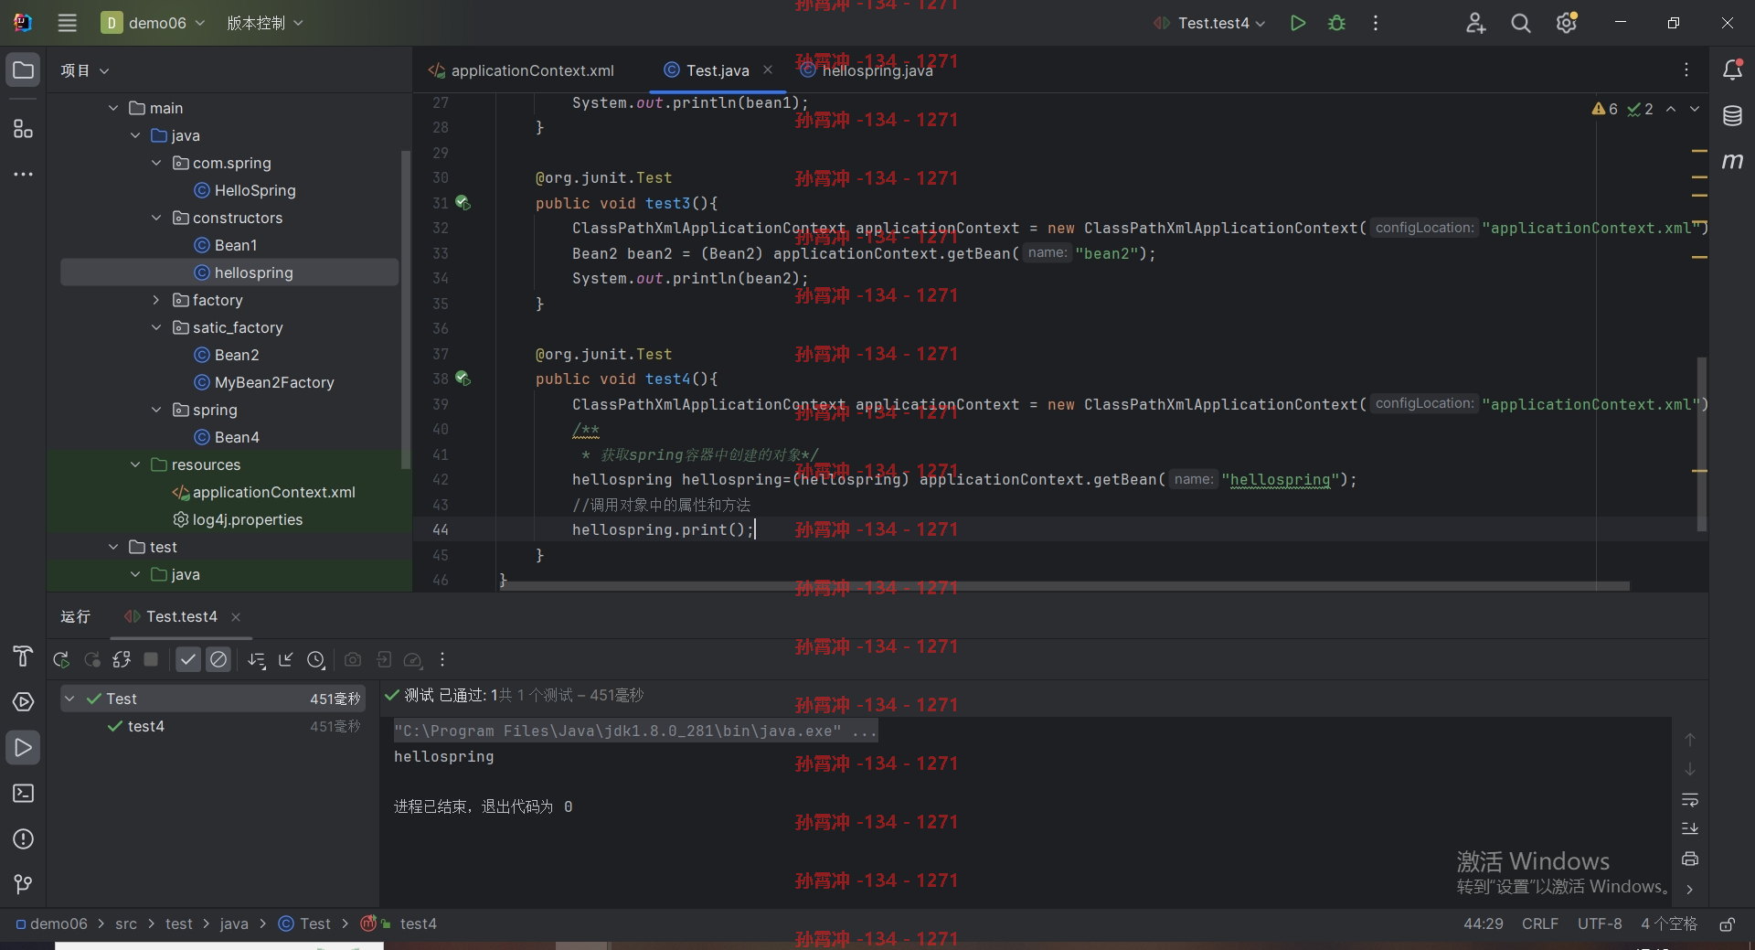Open test sort options button

[x=257, y=659]
